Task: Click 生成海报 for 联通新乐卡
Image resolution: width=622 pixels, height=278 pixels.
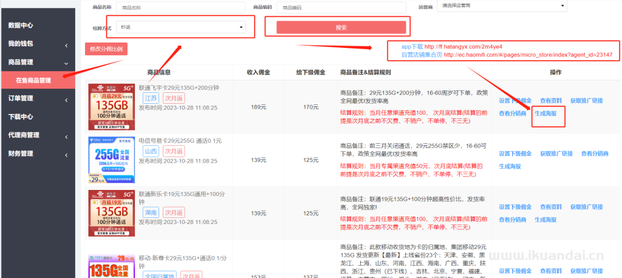Action: click(545, 220)
